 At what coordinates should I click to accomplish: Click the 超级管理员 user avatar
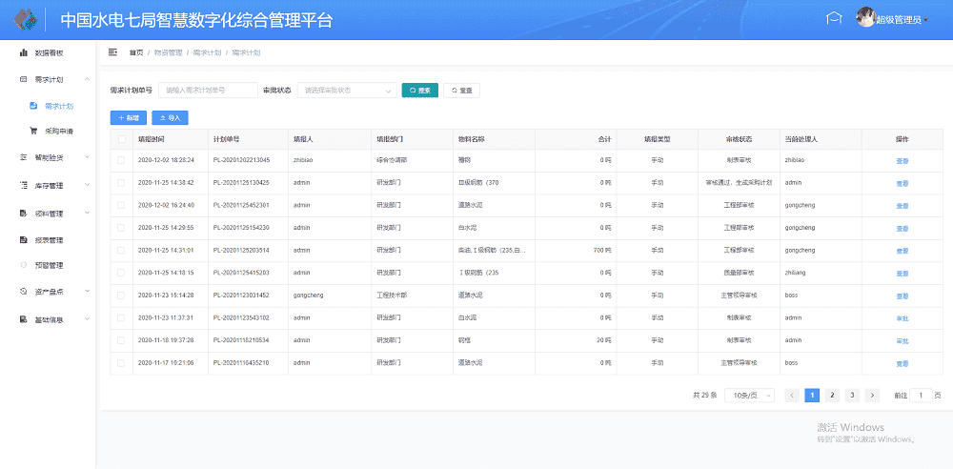[x=866, y=18]
